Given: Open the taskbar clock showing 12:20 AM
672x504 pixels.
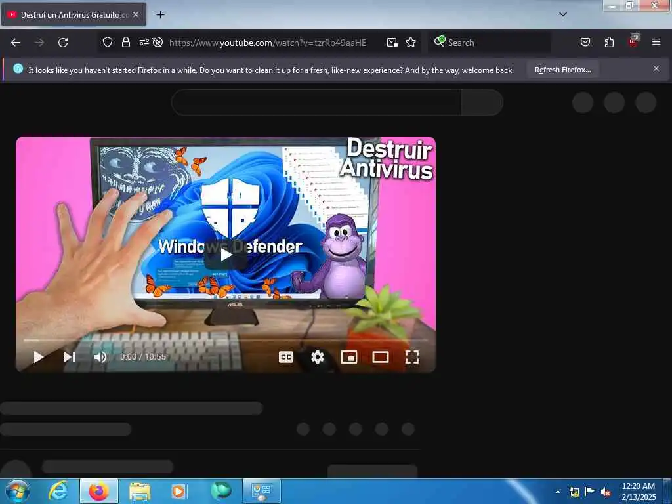Looking at the screenshot, I should [x=639, y=492].
